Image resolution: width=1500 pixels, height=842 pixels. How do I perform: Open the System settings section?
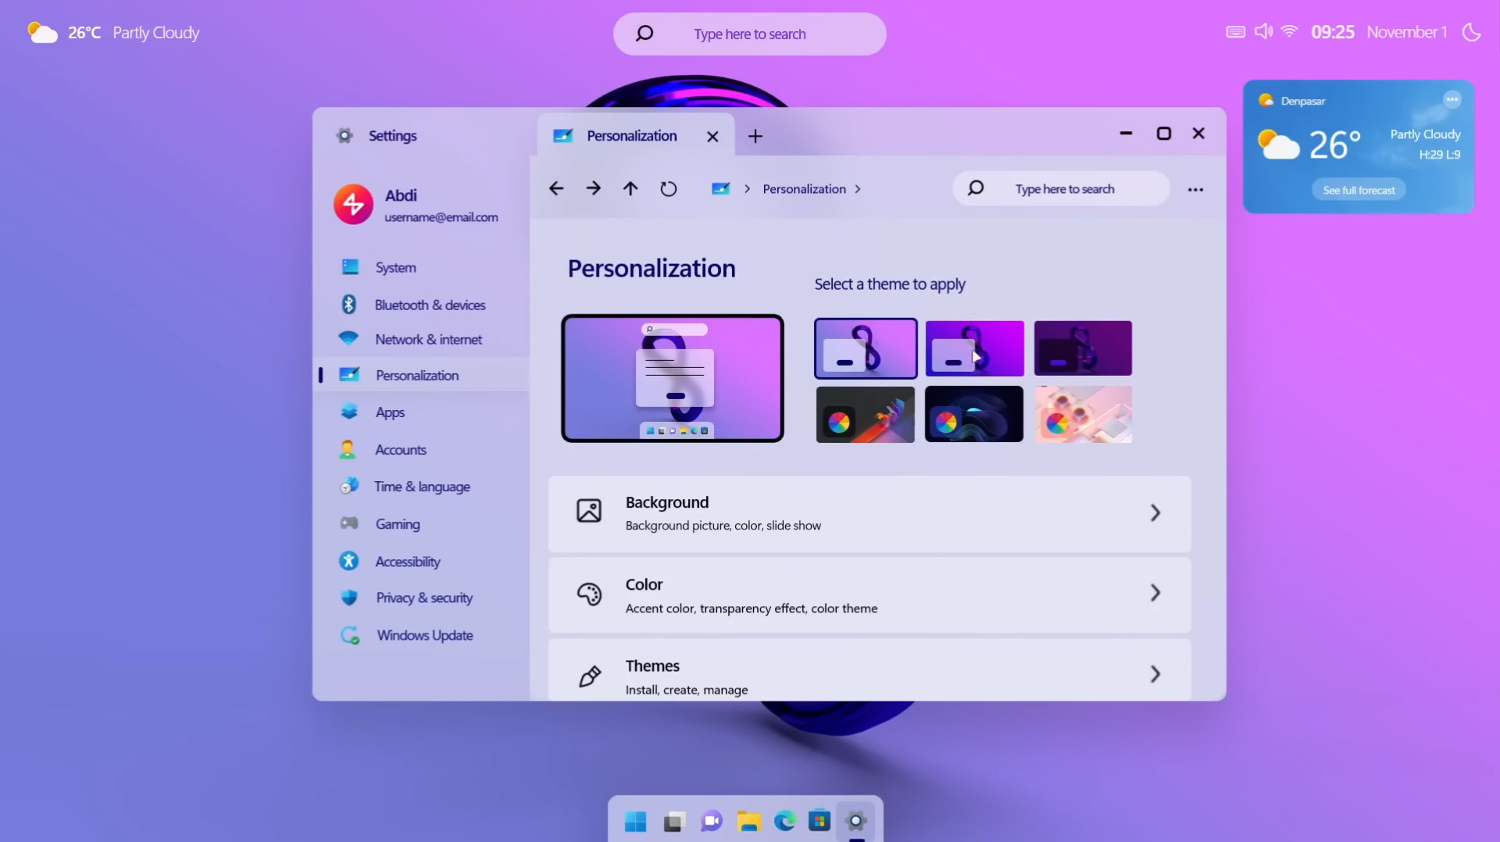(397, 267)
